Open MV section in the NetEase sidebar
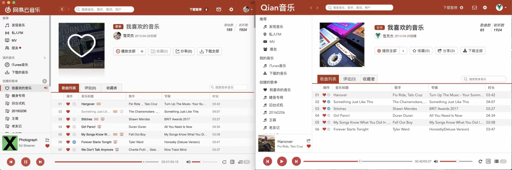 [x=11, y=40]
